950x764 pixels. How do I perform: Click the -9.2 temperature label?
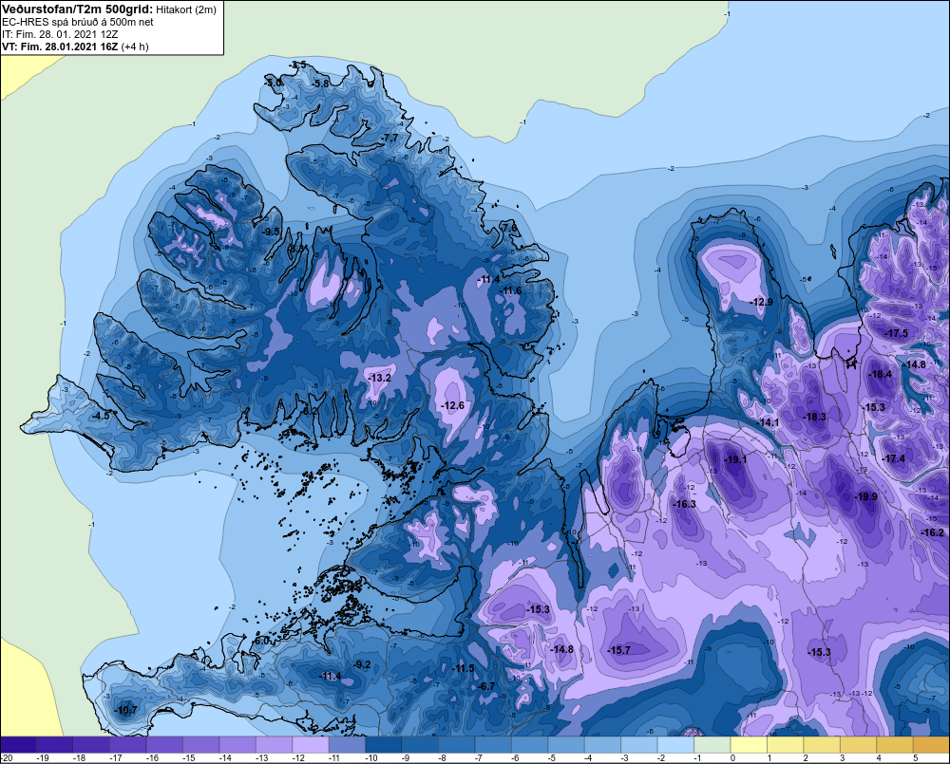tap(362, 664)
